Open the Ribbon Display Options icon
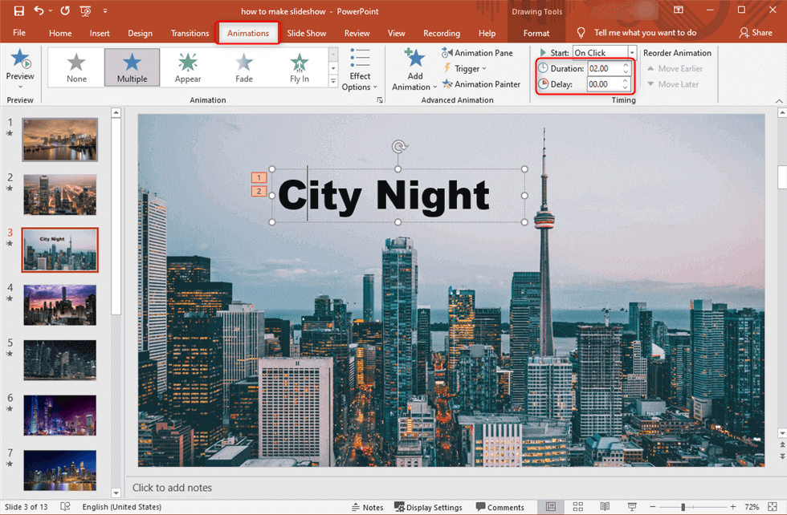This screenshot has width=787, height=515. click(x=678, y=10)
